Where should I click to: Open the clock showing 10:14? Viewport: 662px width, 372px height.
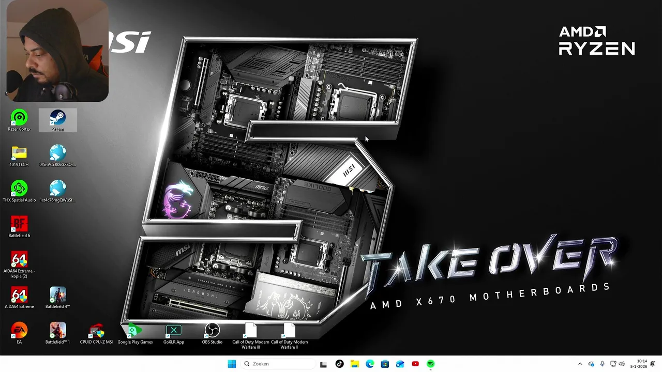click(x=639, y=364)
